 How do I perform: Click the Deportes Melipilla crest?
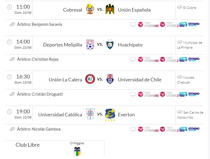tap(90, 44)
